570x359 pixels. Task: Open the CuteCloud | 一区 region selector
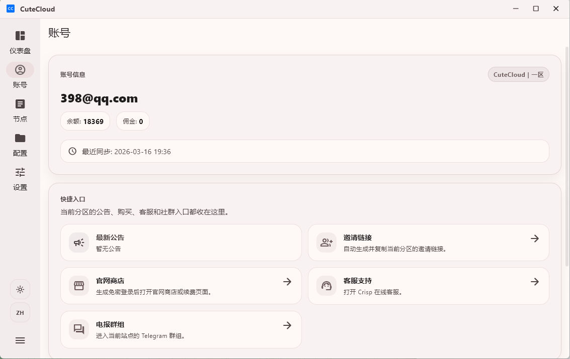coord(518,74)
